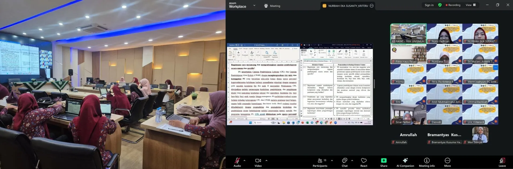Expand the Audio settings caret
The image size is (513, 169).
pyautogui.click(x=244, y=160)
